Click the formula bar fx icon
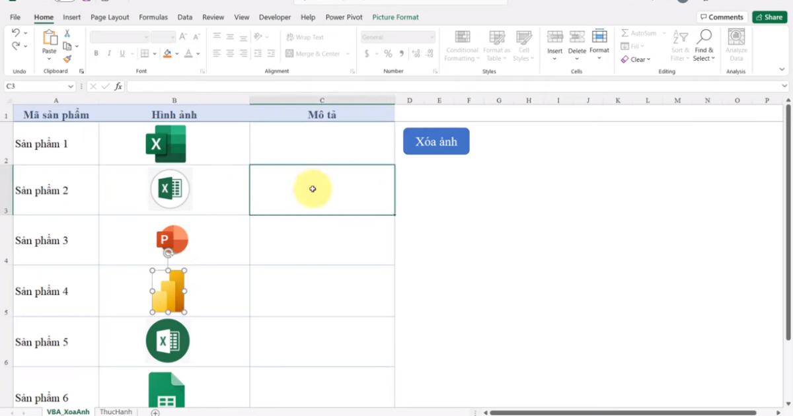This screenshot has height=416, width=793. (x=118, y=87)
